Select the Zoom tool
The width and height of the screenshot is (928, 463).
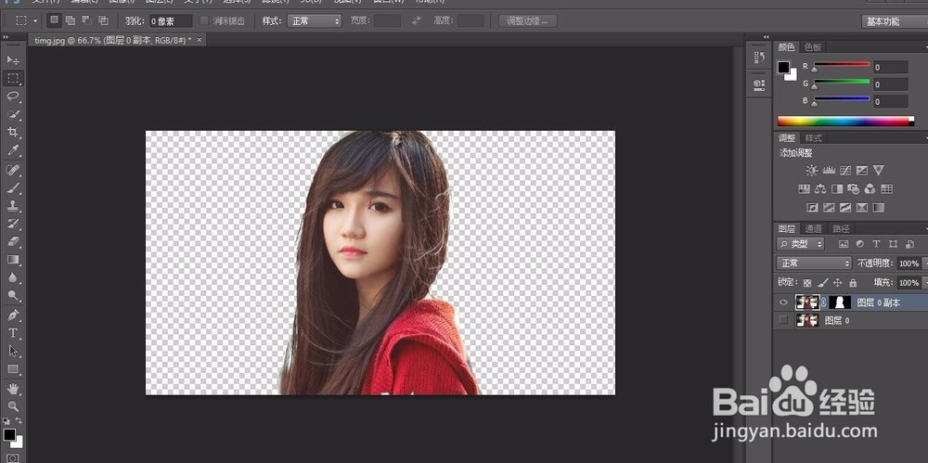[13, 406]
